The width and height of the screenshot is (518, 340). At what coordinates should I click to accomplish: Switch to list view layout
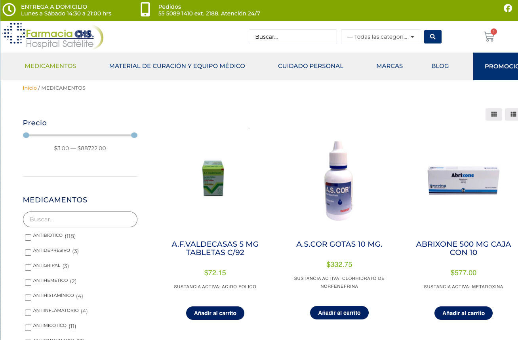point(513,114)
